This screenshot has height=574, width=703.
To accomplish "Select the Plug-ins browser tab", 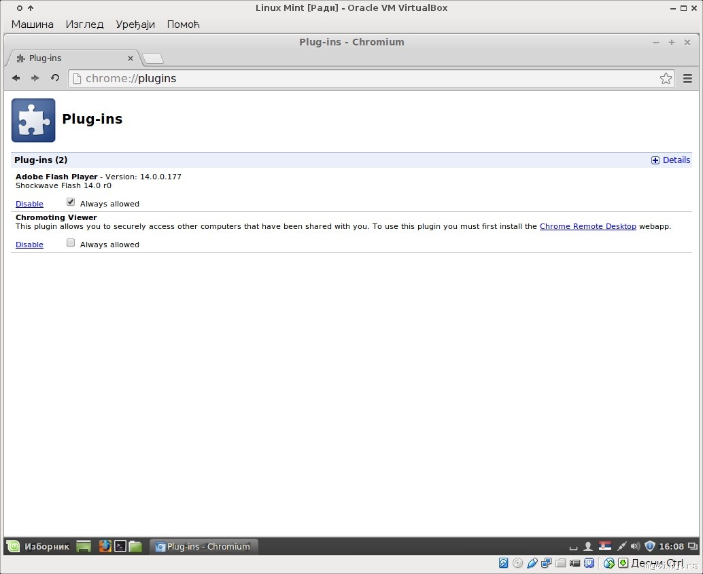I will (x=74, y=58).
